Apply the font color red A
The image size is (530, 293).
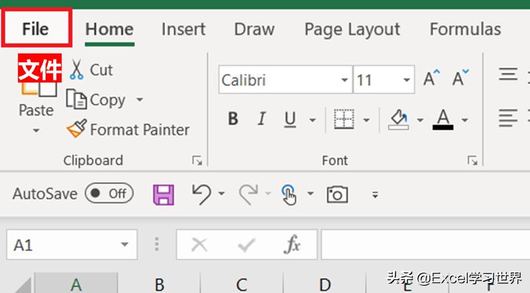coord(443,120)
